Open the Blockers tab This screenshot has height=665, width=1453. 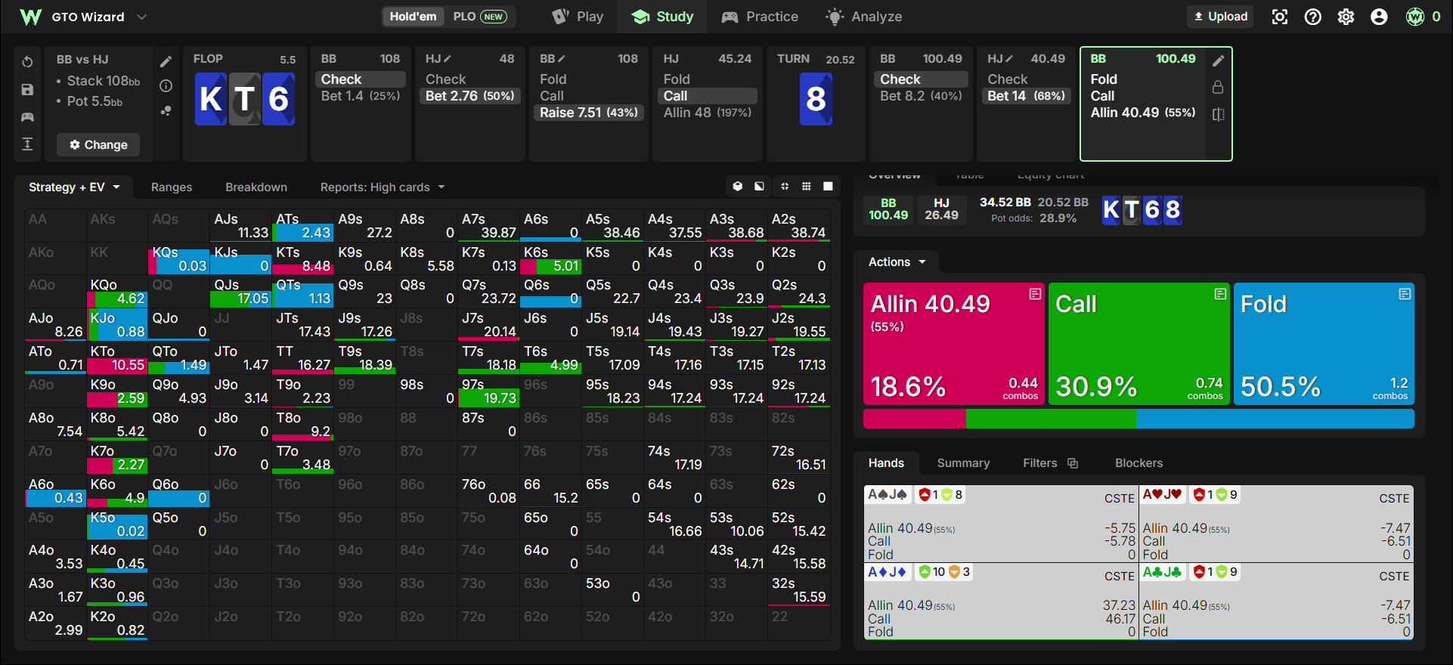click(x=1139, y=463)
